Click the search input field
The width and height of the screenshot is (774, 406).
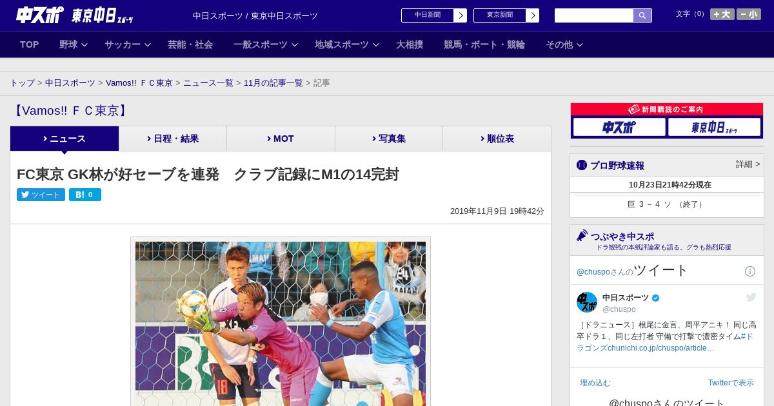point(594,15)
